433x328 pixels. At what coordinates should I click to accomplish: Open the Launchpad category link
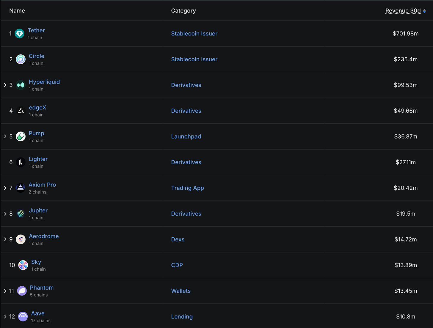point(186,136)
